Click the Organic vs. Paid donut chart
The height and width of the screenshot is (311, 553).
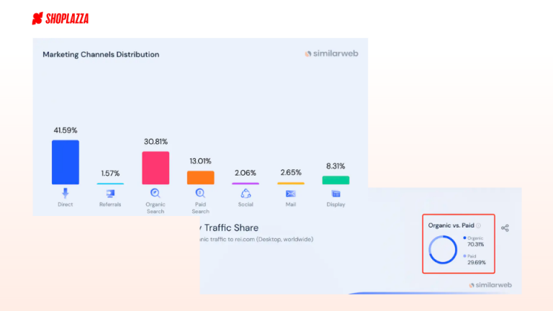click(x=443, y=250)
